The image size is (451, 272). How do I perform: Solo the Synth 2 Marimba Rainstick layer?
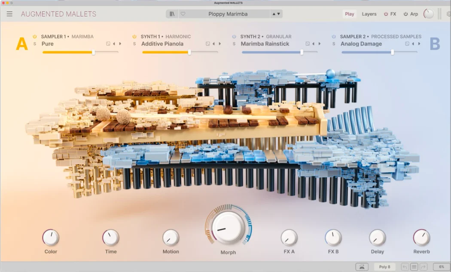(x=234, y=44)
